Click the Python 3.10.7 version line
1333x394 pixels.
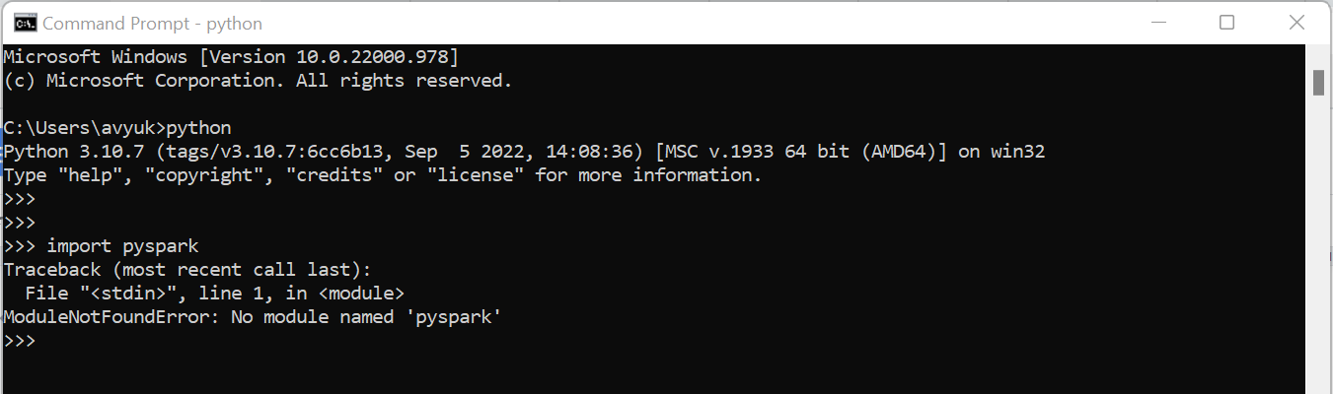(x=524, y=152)
